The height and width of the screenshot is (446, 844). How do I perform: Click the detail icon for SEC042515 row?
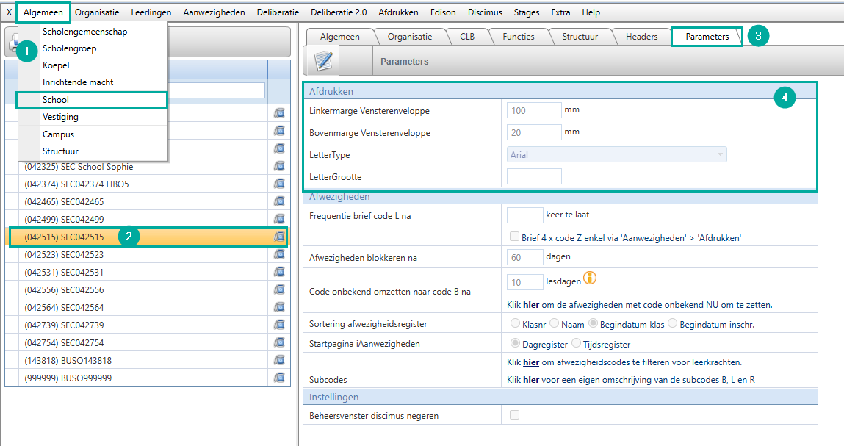tap(279, 237)
